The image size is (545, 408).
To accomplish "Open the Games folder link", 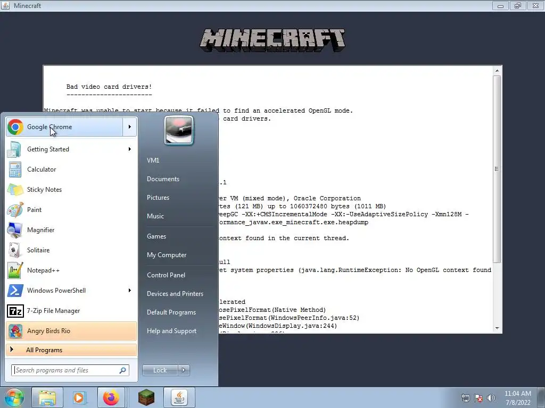I will 156,236.
